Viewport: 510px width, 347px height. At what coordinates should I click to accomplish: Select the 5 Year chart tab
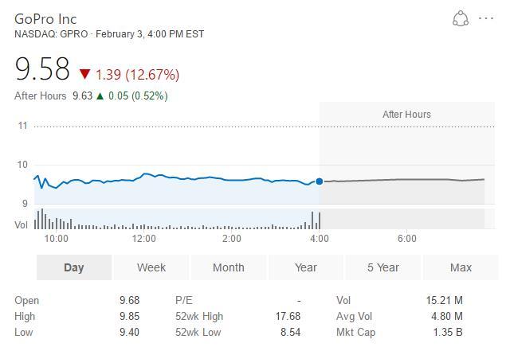pos(383,267)
